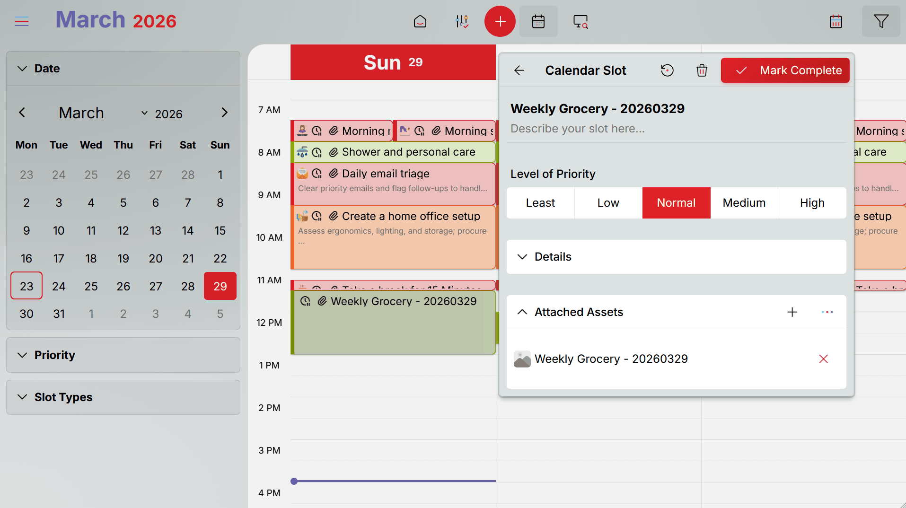Collapse the Date section in the sidebar
Image resolution: width=906 pixels, height=508 pixels.
pos(22,68)
